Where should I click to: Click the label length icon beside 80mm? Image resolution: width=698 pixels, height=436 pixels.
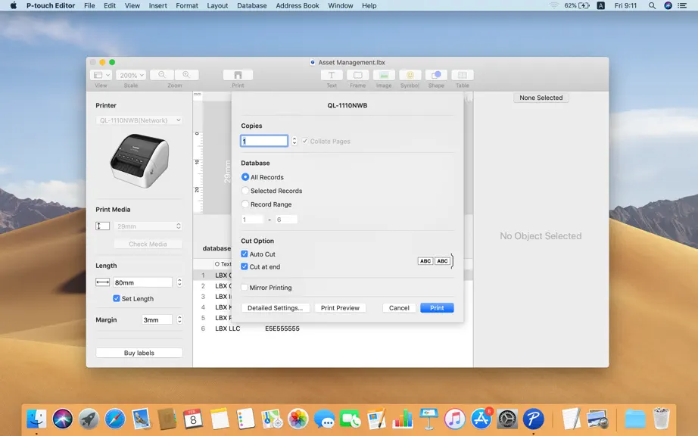pos(102,282)
